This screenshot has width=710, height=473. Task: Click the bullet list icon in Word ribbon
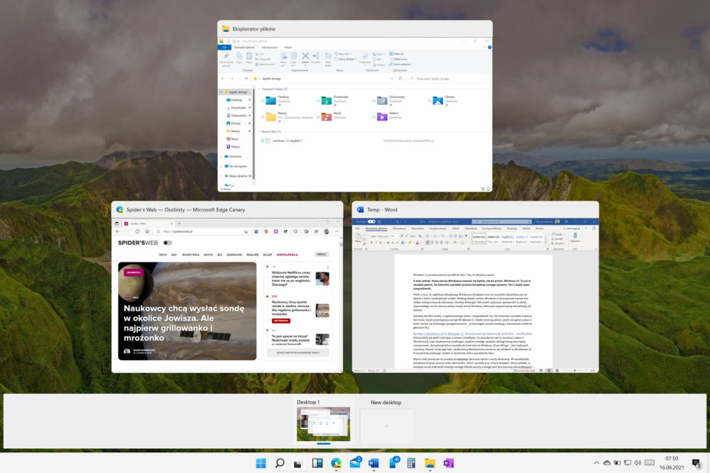pyautogui.click(x=428, y=237)
